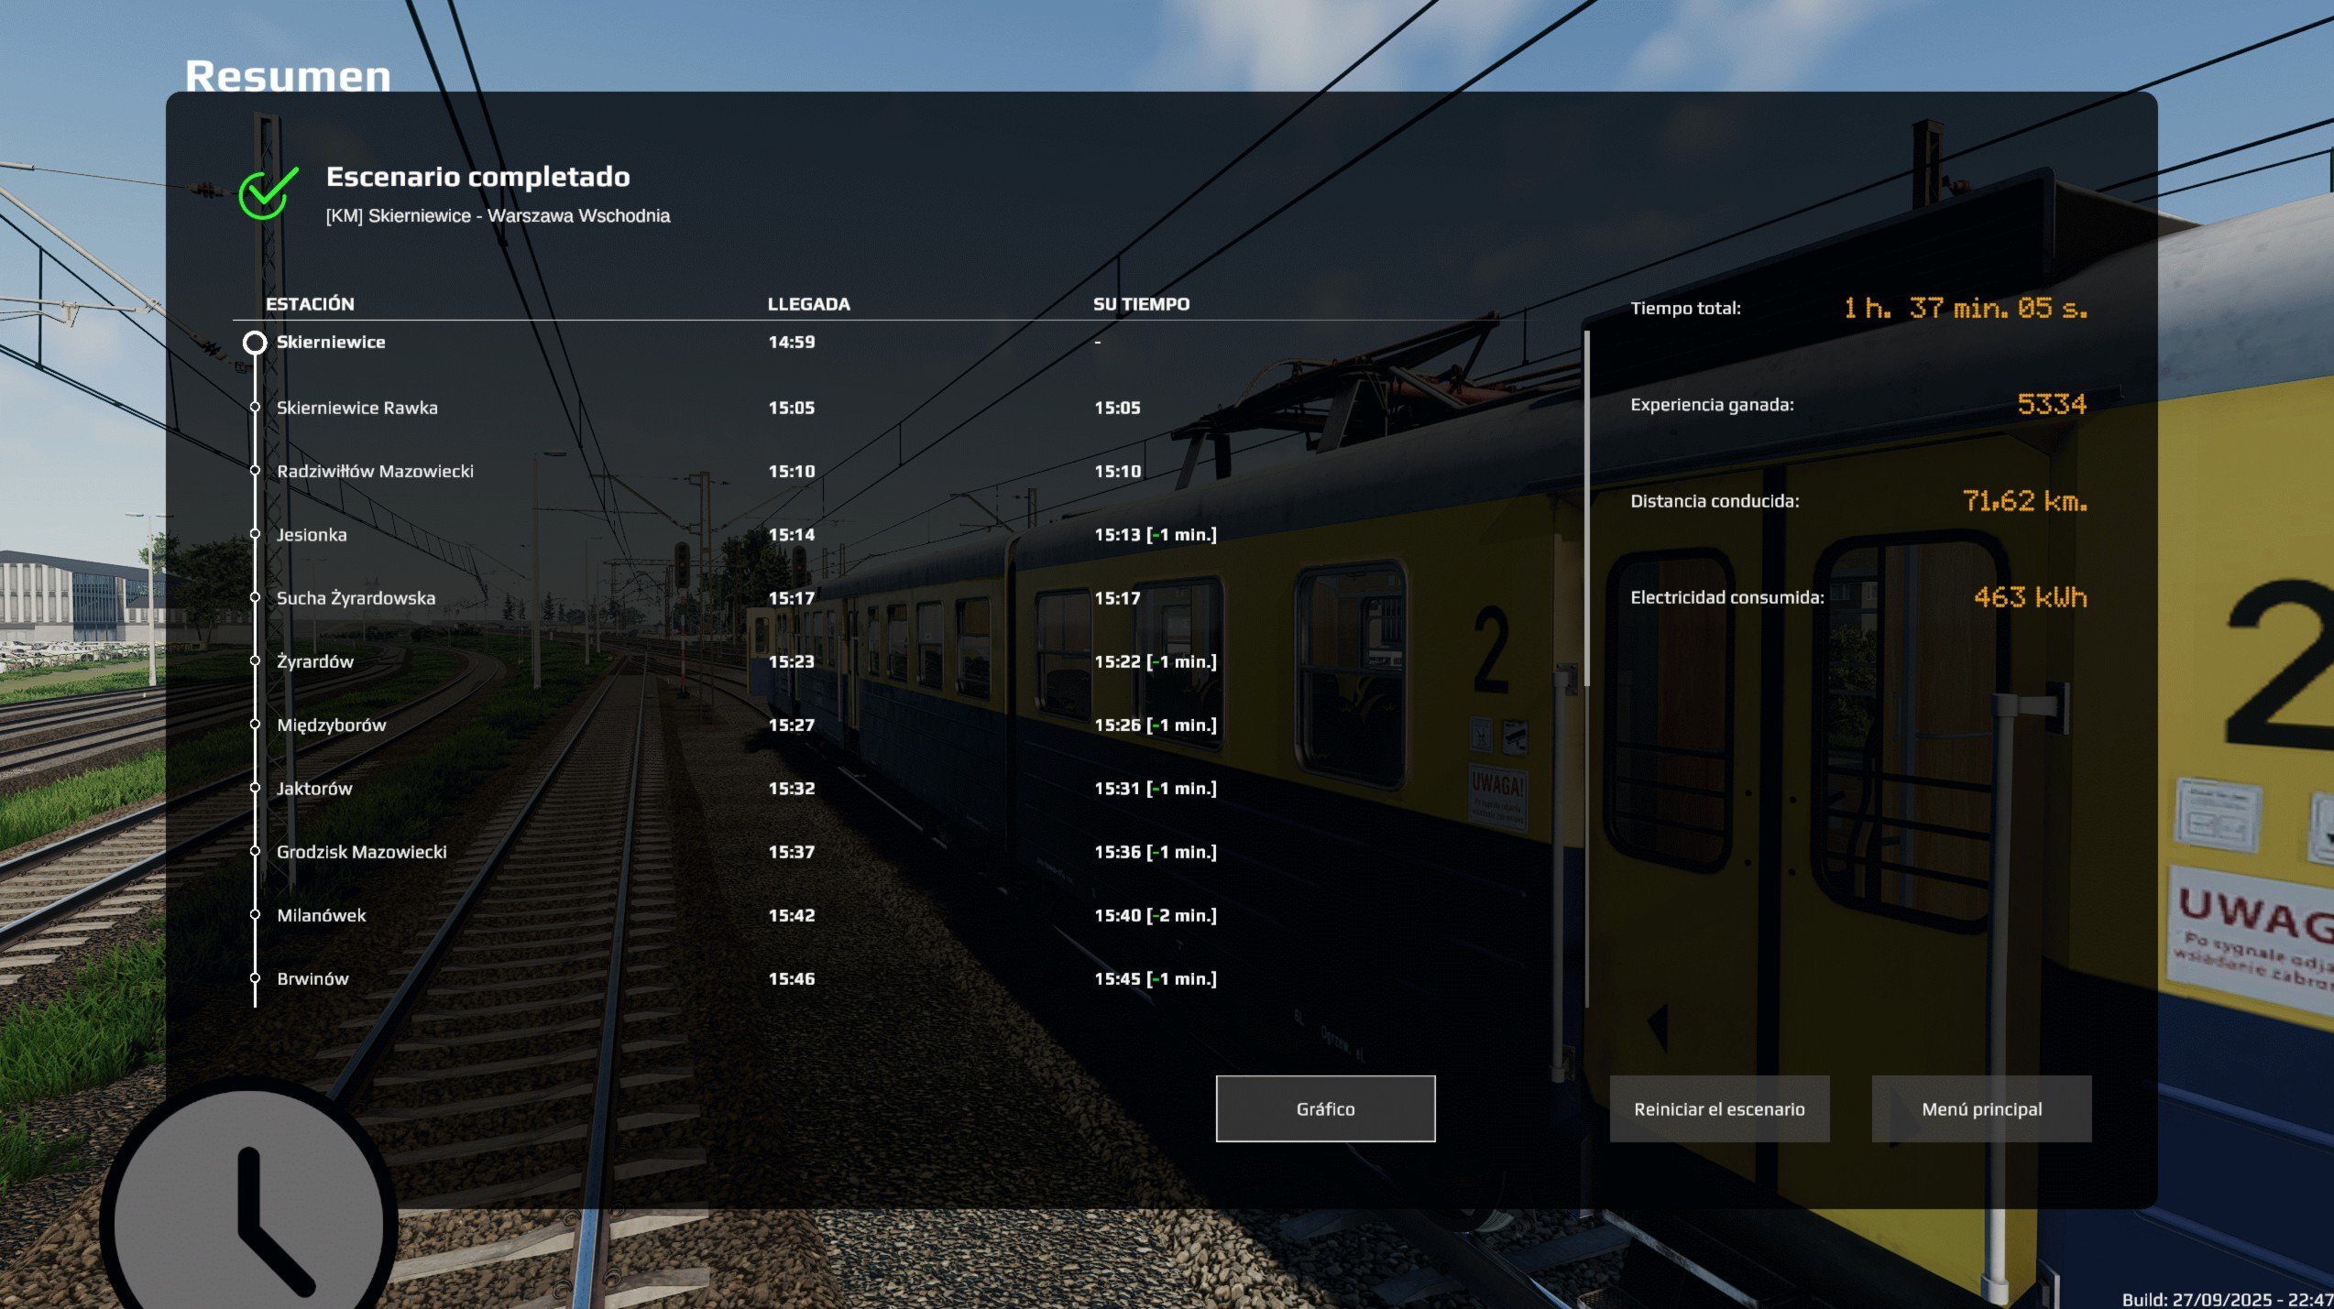Click the ESTACIÓN column header

tap(310, 304)
